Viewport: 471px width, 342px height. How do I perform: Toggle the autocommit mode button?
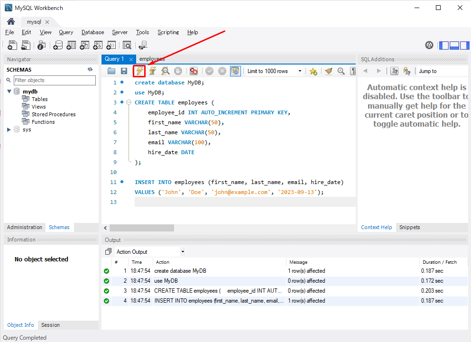235,71
